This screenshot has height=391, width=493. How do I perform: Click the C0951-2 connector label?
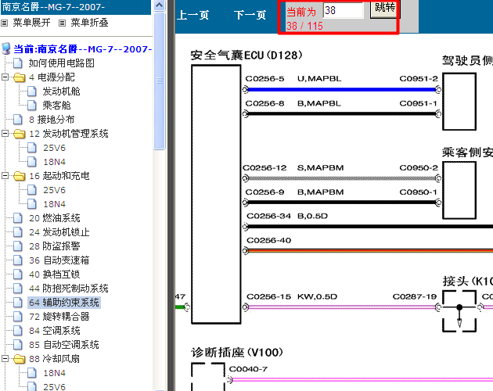pos(419,79)
